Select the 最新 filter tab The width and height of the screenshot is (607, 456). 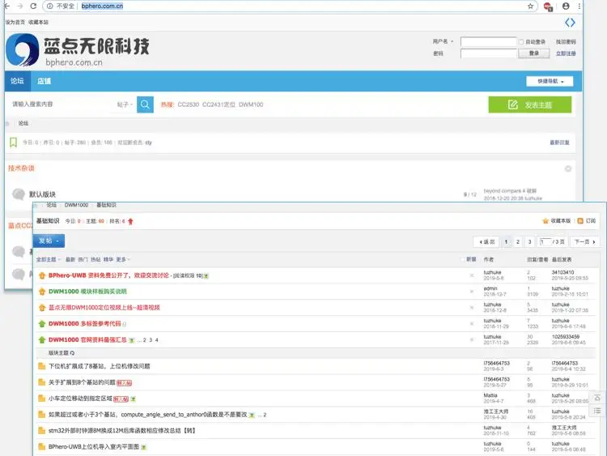pyautogui.click(x=70, y=259)
